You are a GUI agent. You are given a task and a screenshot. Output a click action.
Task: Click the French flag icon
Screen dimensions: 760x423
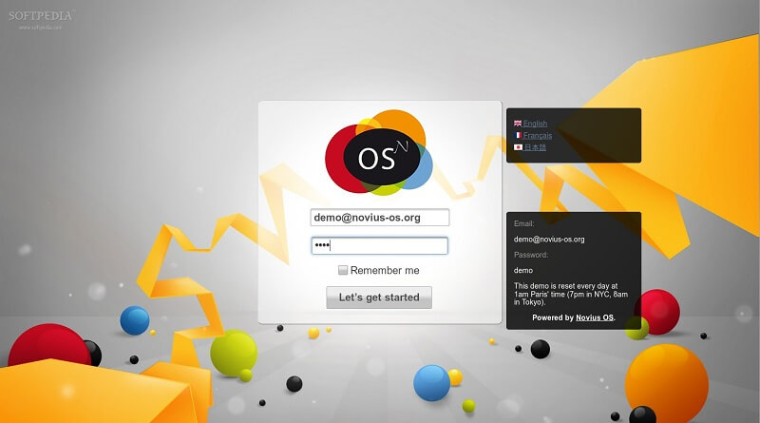click(518, 135)
